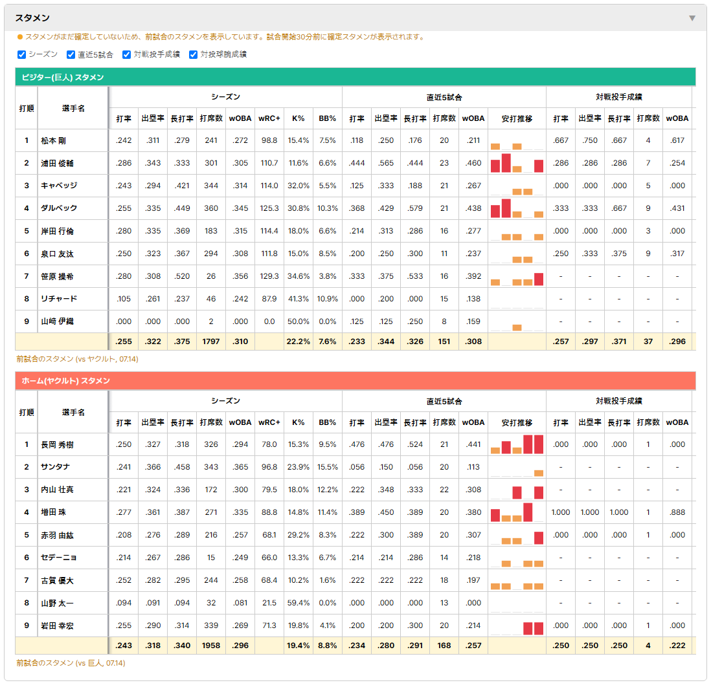711x685 pixels.
Task: Click the ビジター(巨人) スタメン header bar
Action: 356,77
